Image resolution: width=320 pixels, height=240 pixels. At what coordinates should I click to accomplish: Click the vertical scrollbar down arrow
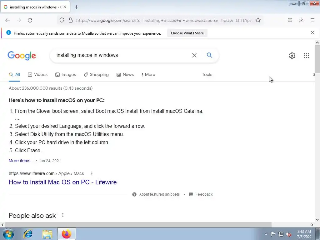tap(317, 220)
